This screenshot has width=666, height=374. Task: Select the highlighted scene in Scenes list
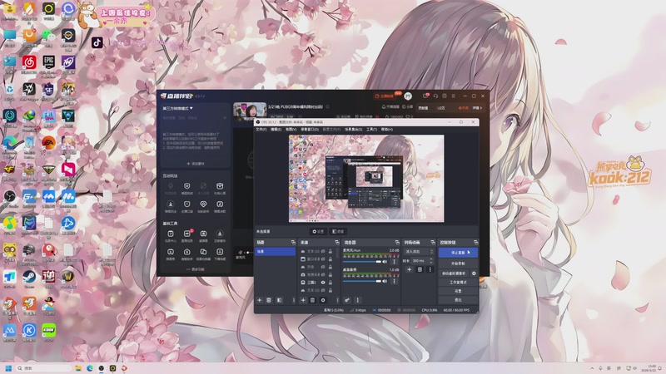[276, 252]
